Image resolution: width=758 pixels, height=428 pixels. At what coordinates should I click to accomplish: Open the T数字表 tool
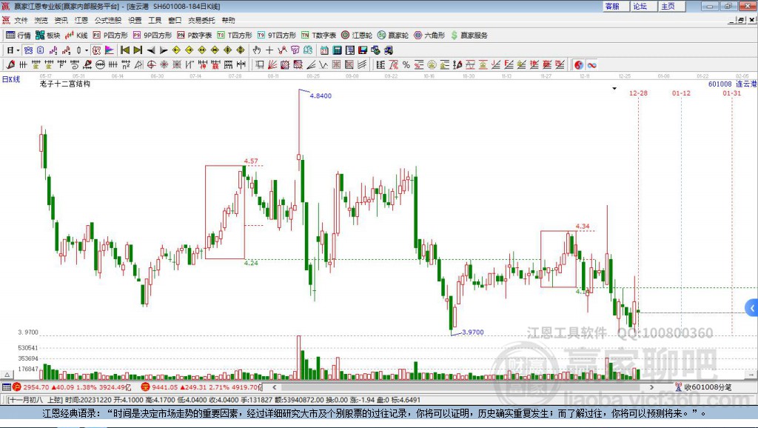click(318, 36)
